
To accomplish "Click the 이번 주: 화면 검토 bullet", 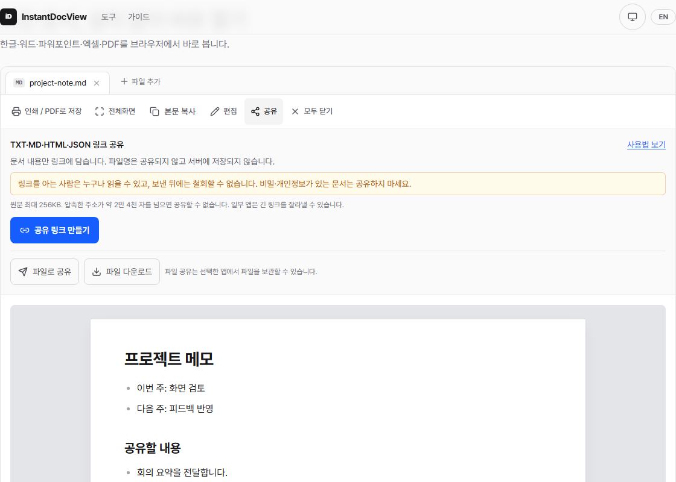I will (x=171, y=388).
